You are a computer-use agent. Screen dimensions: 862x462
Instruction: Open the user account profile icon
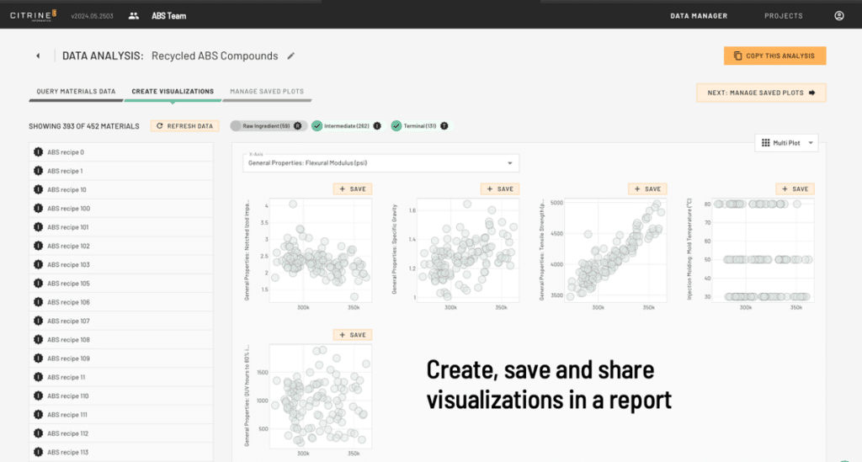pos(838,15)
